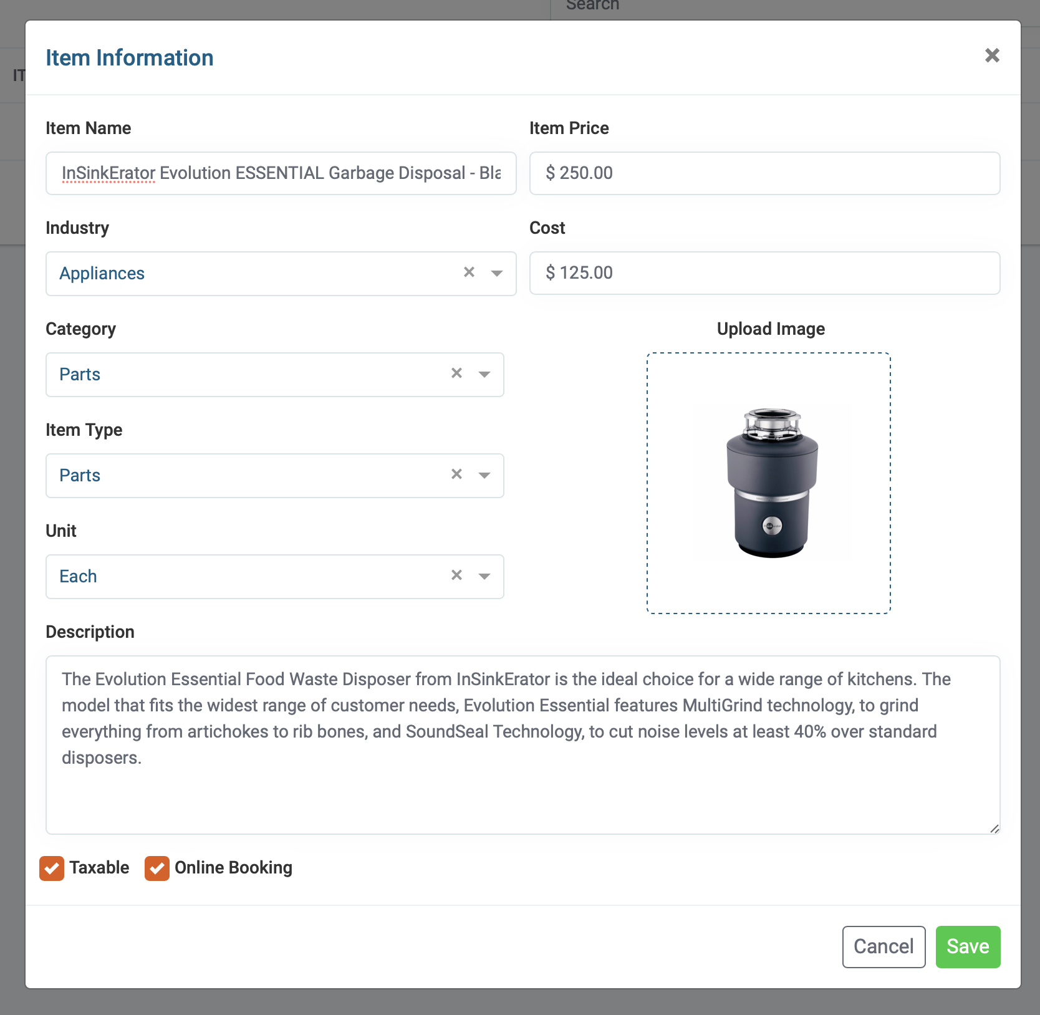The width and height of the screenshot is (1040, 1015).
Task: Close the Item Information dialog
Action: coord(992,55)
